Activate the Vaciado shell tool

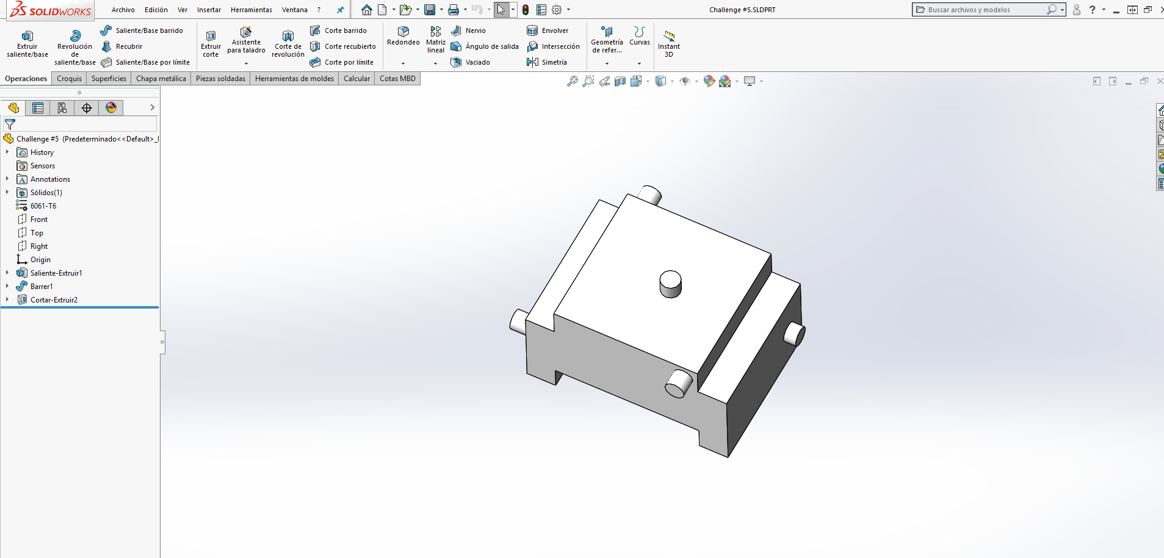(x=470, y=62)
